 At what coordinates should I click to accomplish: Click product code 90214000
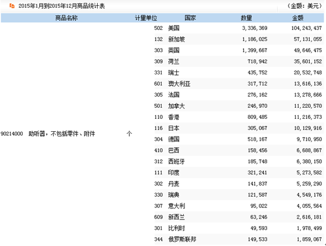(12, 134)
